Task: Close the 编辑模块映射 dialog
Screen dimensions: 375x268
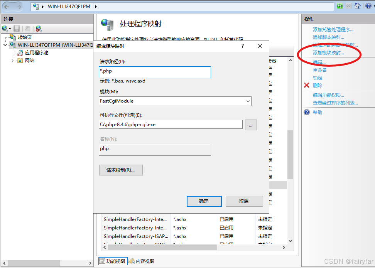Action: click(260, 46)
